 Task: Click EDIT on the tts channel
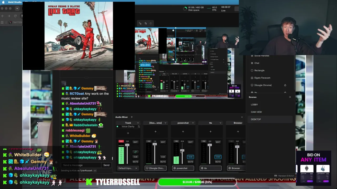(x=218, y=142)
